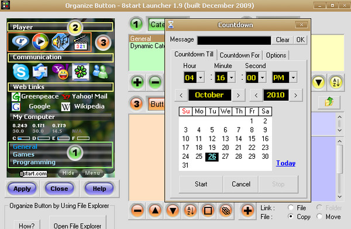Click the Today link

[285, 163]
